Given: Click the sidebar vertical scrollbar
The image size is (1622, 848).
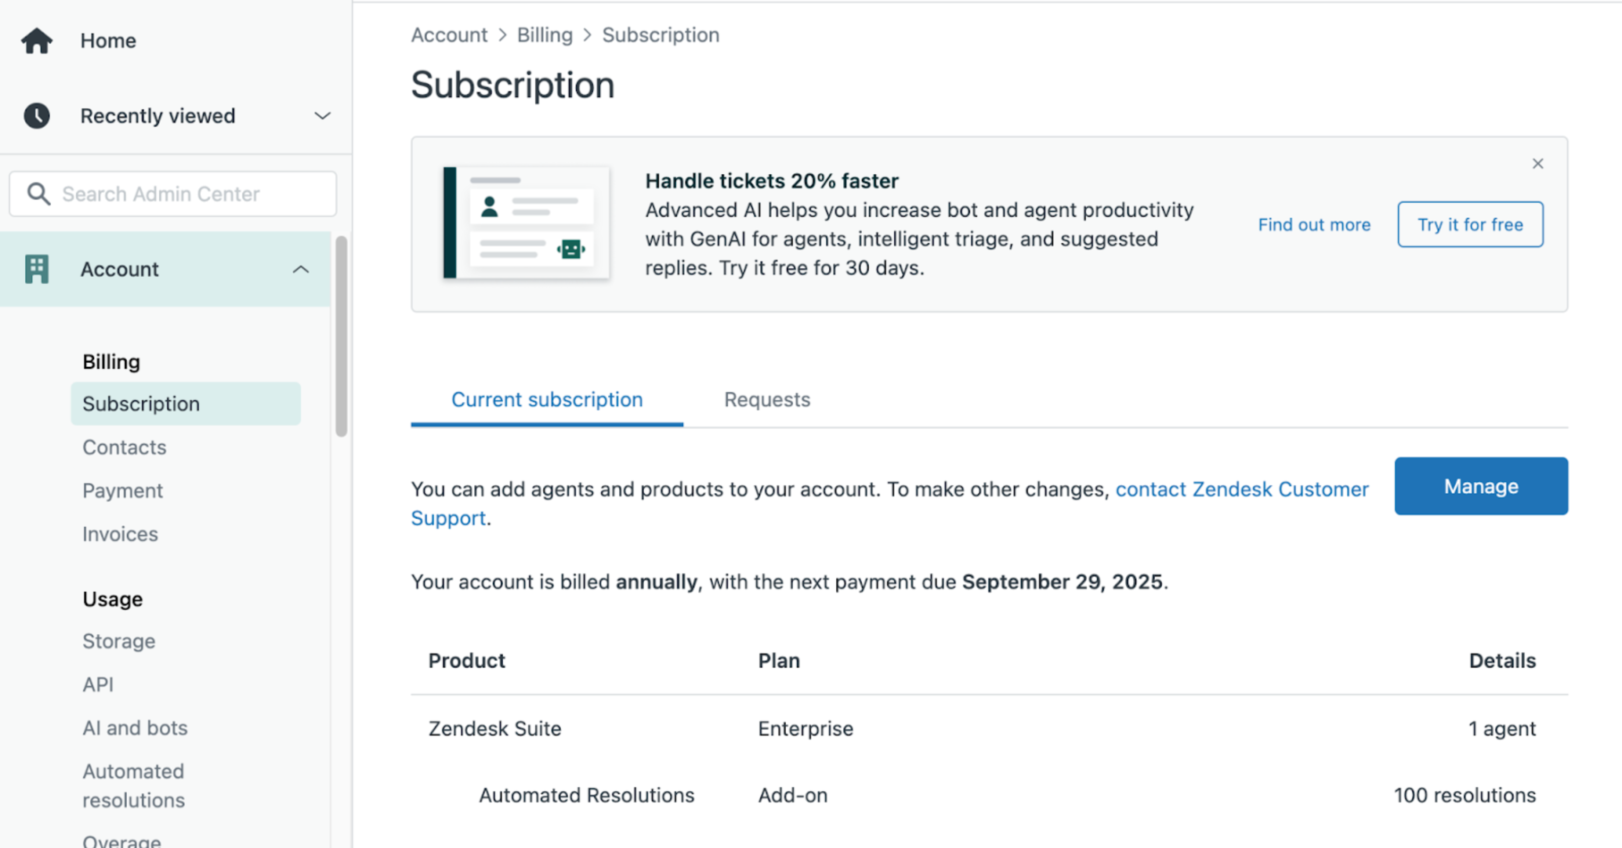Looking at the screenshot, I should [x=341, y=336].
